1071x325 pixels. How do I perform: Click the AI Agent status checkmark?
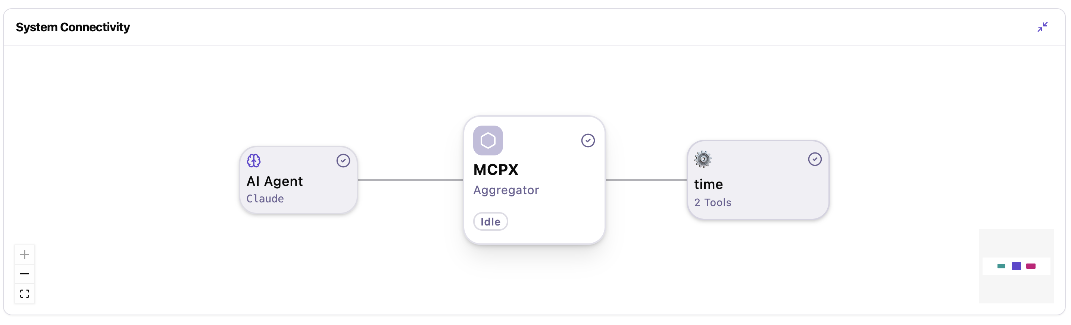(x=343, y=161)
